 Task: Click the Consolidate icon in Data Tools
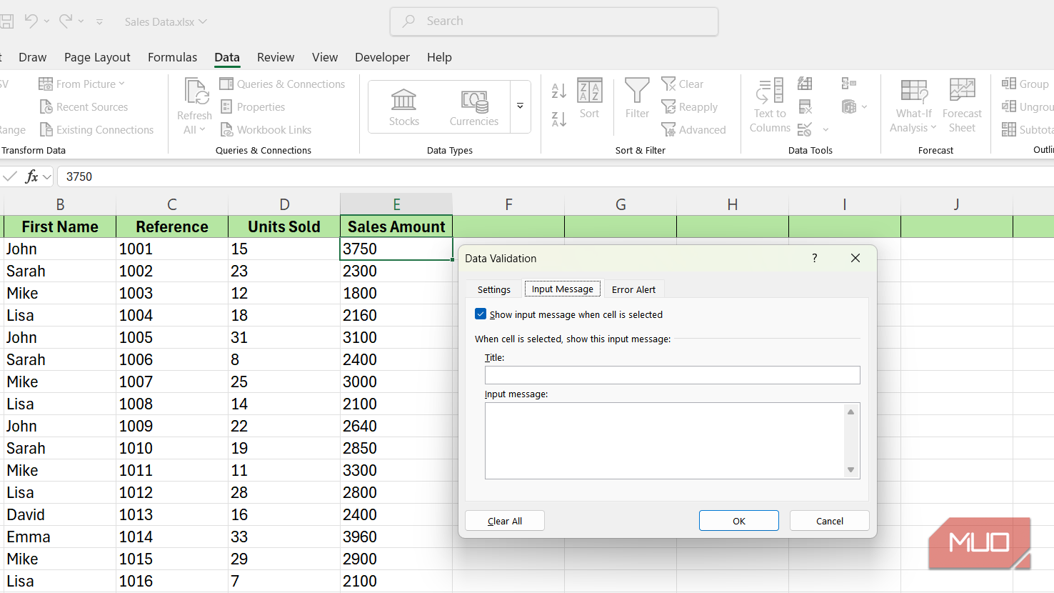click(849, 84)
